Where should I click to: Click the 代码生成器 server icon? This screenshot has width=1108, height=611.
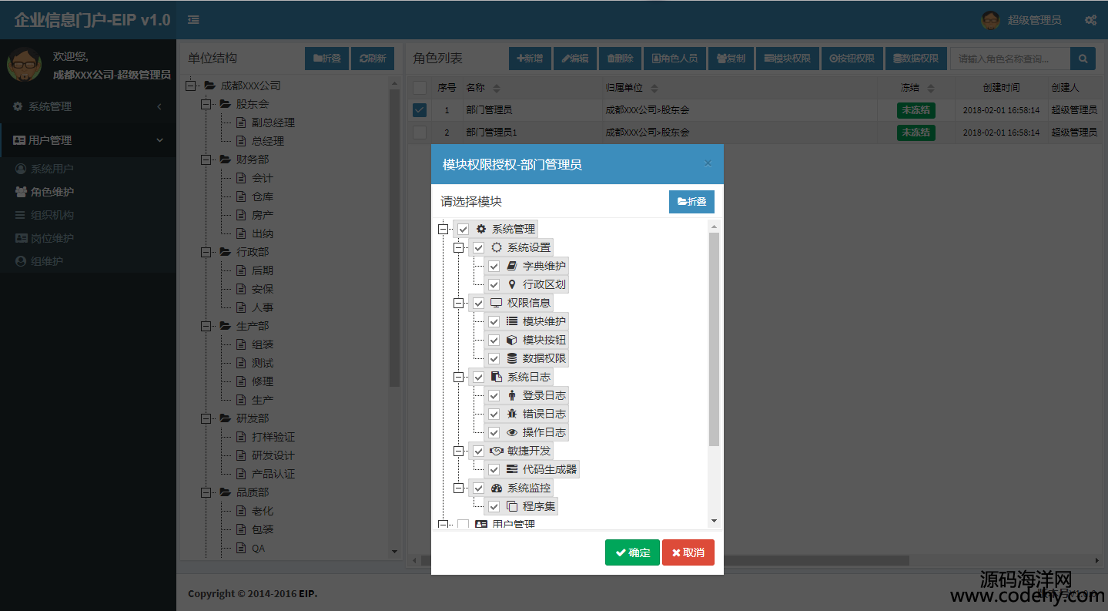tap(512, 469)
